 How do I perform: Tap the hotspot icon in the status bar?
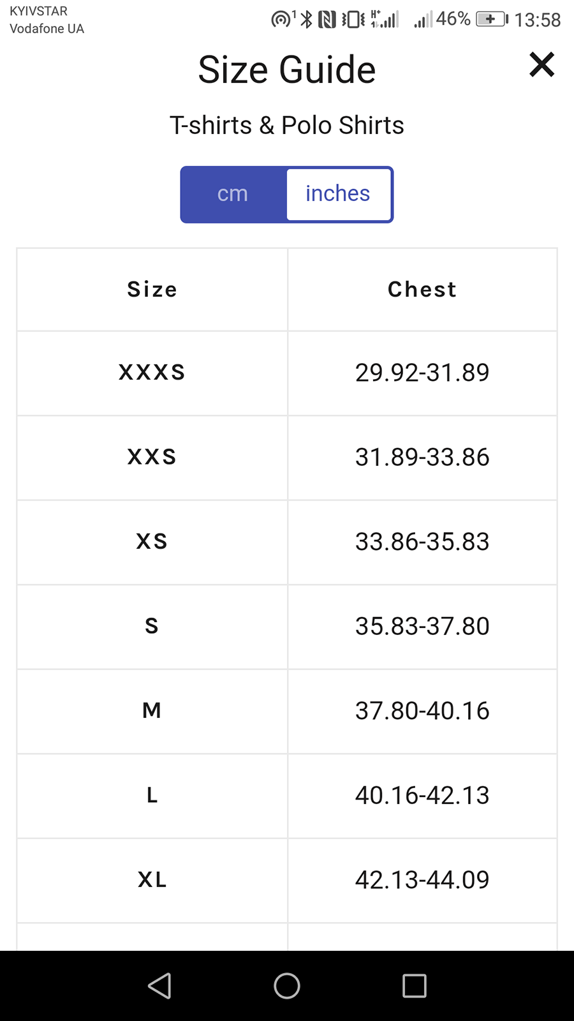(x=281, y=19)
